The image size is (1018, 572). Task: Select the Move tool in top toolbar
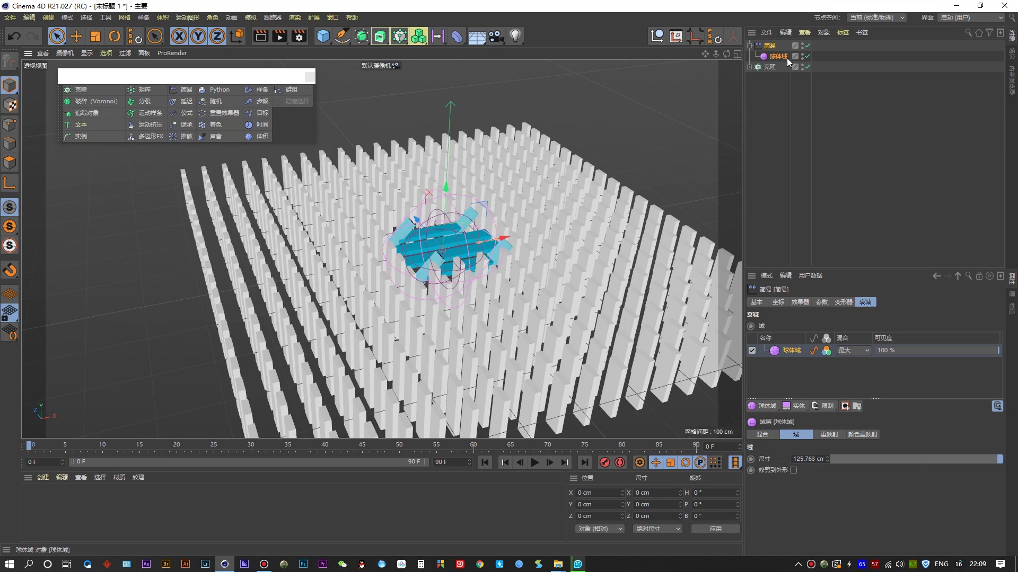(x=76, y=36)
